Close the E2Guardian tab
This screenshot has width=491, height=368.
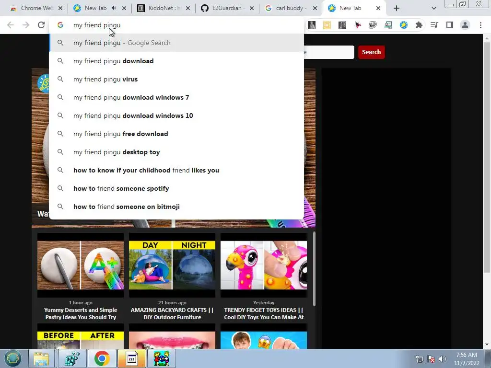(x=252, y=8)
